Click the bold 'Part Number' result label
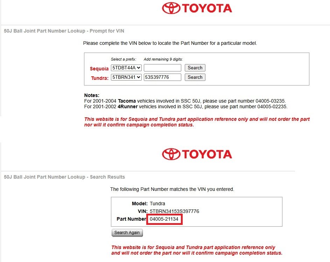 131,219
